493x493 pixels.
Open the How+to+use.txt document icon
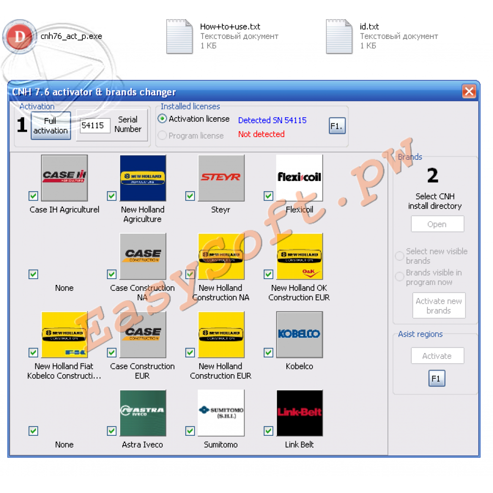pyautogui.click(x=179, y=36)
